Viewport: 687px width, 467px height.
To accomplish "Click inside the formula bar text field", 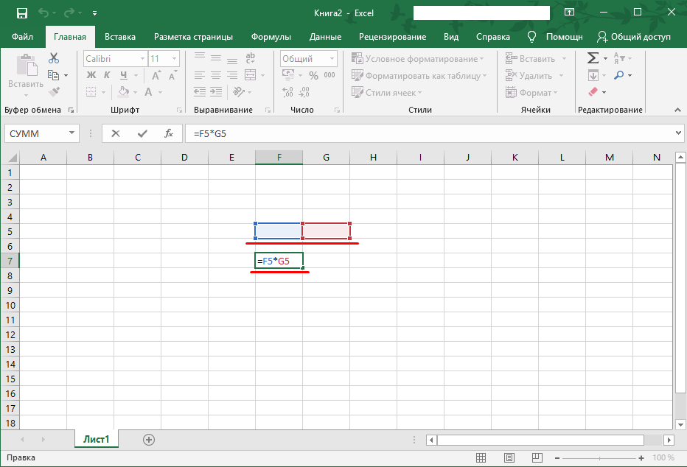I will tap(428, 133).
